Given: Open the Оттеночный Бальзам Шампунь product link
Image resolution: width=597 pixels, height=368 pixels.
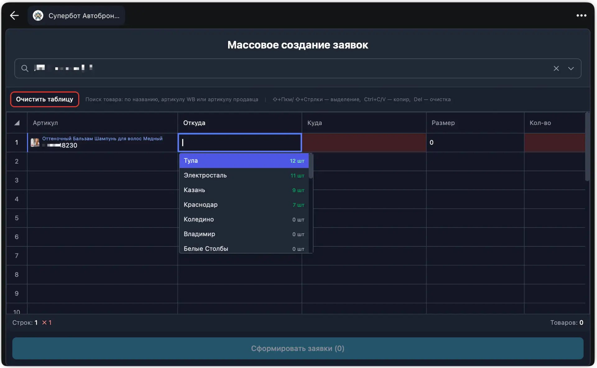Looking at the screenshot, I should 102,139.
